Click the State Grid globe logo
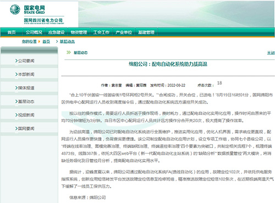Image resolution: width=275 pixels, height=203 pixels. tap(15, 9)
